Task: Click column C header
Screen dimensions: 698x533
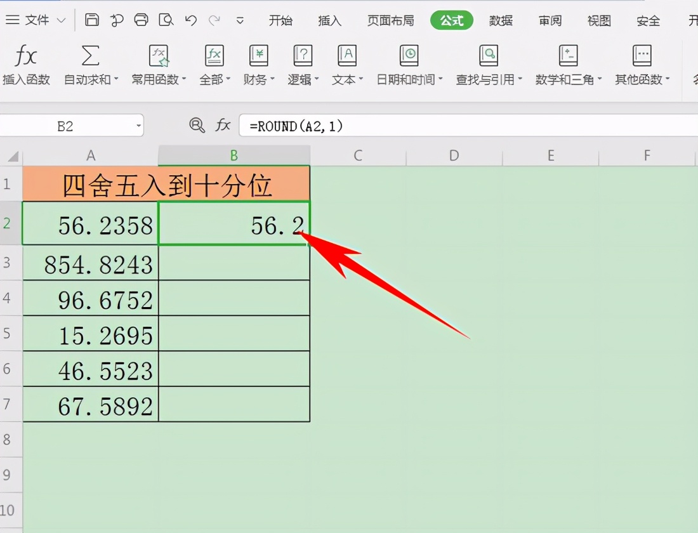Action: [x=358, y=155]
